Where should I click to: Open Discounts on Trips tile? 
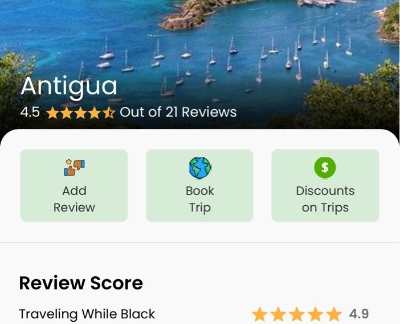pos(325,185)
